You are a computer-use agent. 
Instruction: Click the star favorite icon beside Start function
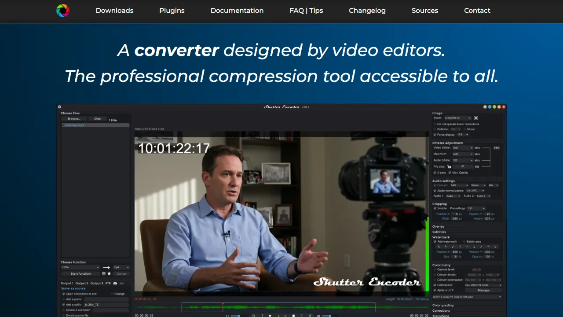[x=110, y=273]
